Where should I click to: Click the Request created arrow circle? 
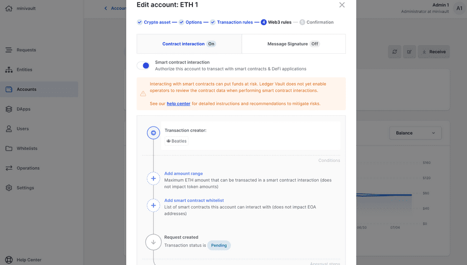(153, 242)
